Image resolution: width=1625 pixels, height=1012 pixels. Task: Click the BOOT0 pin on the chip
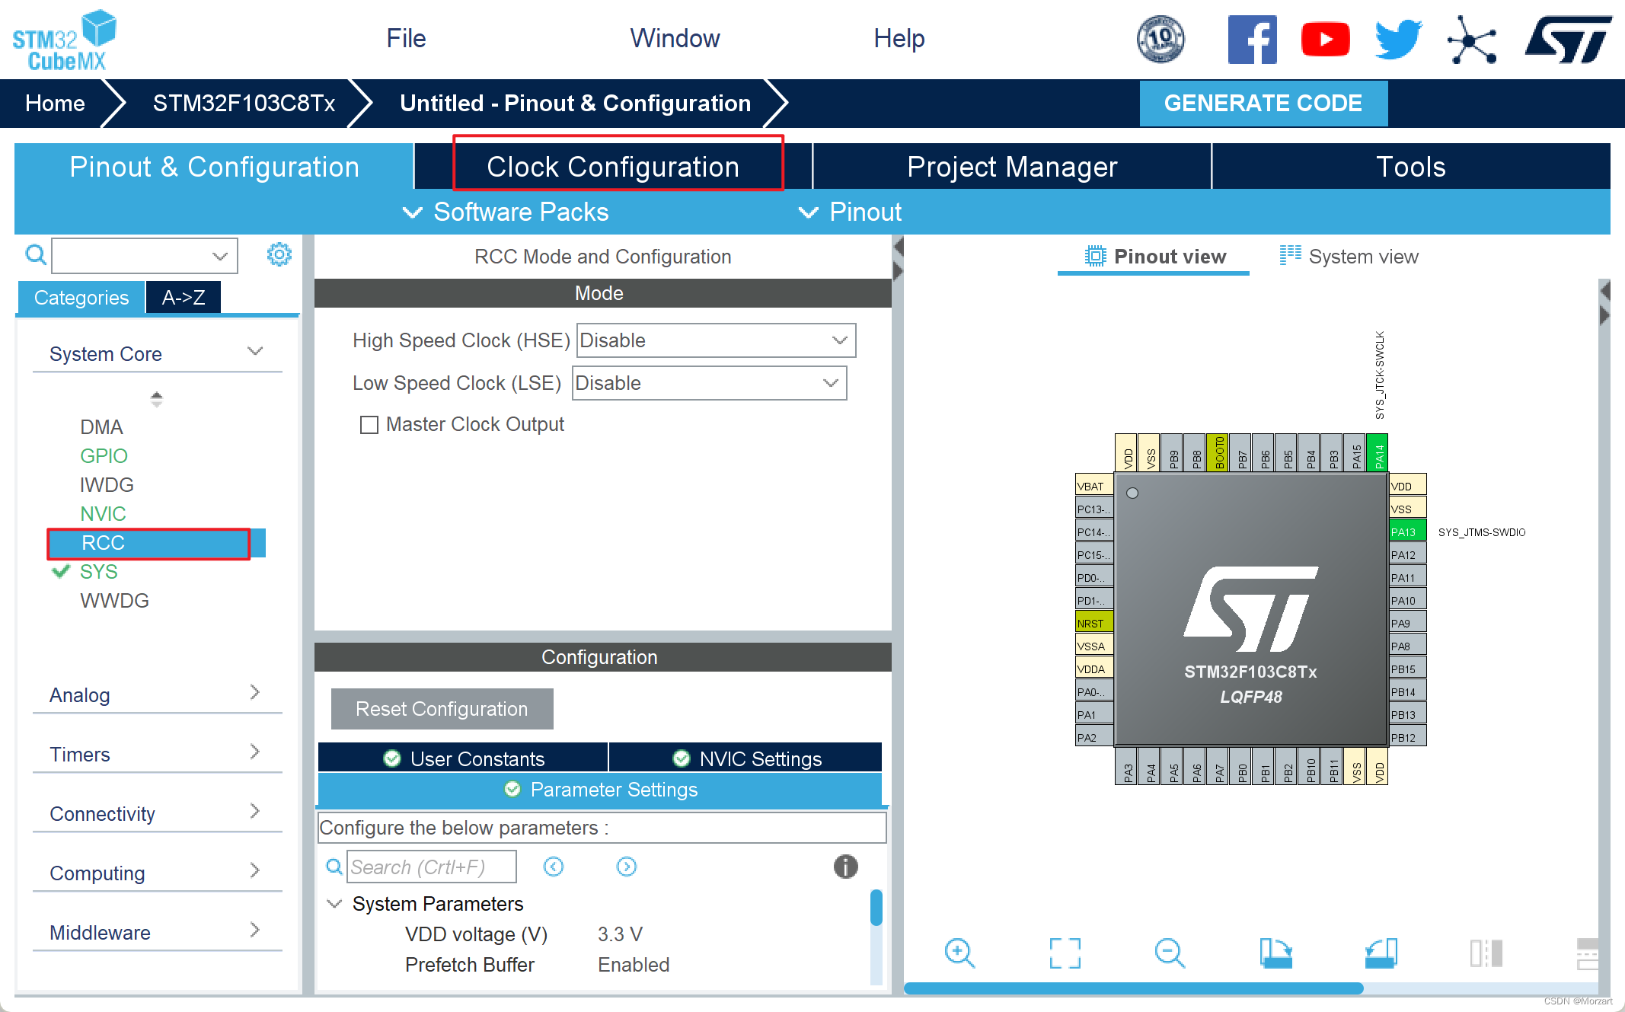1218,452
